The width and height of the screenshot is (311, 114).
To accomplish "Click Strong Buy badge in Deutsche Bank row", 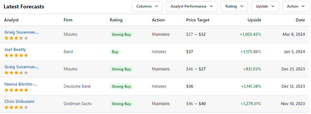I will point(121,86).
